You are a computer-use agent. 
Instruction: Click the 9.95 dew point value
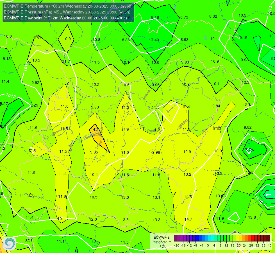94,152
